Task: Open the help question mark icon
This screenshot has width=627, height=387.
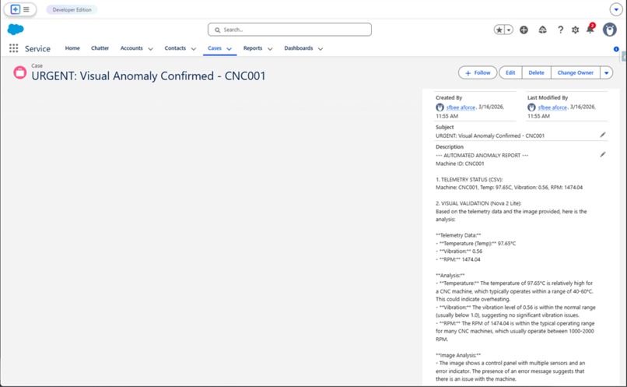Action: pos(561,30)
